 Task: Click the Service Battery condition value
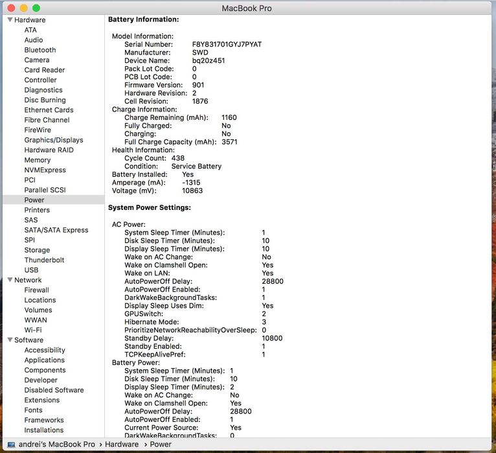pyautogui.click(x=196, y=166)
